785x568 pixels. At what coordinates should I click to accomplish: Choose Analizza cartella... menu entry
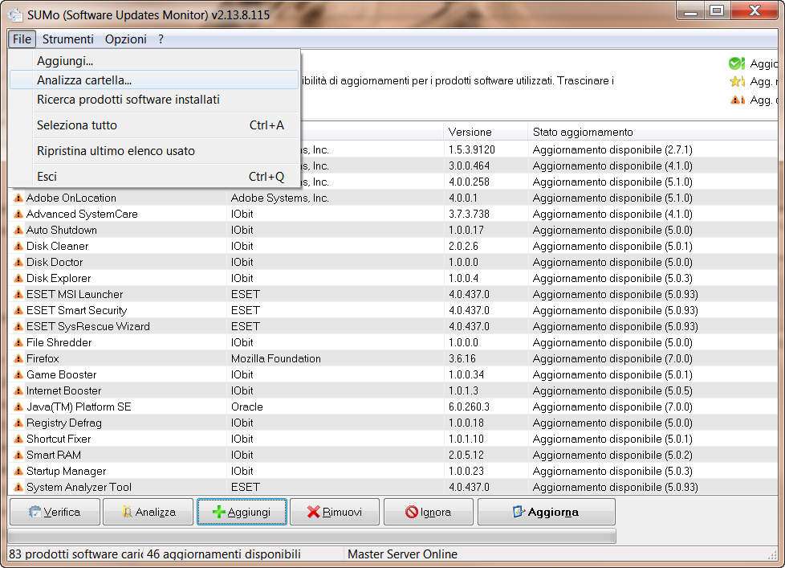click(154, 80)
